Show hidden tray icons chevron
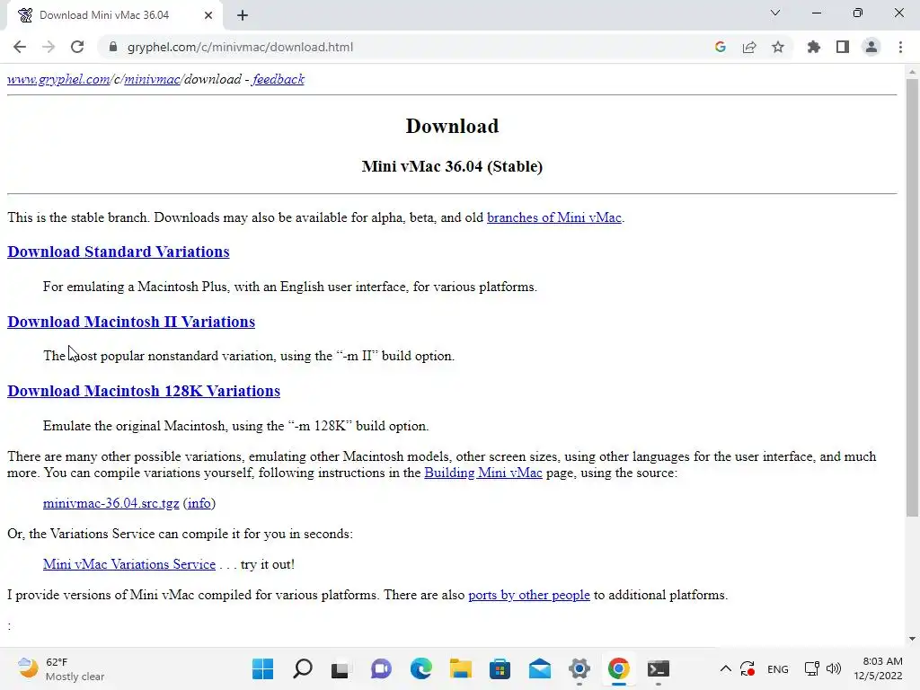The height and width of the screenshot is (690, 920). [x=725, y=668]
